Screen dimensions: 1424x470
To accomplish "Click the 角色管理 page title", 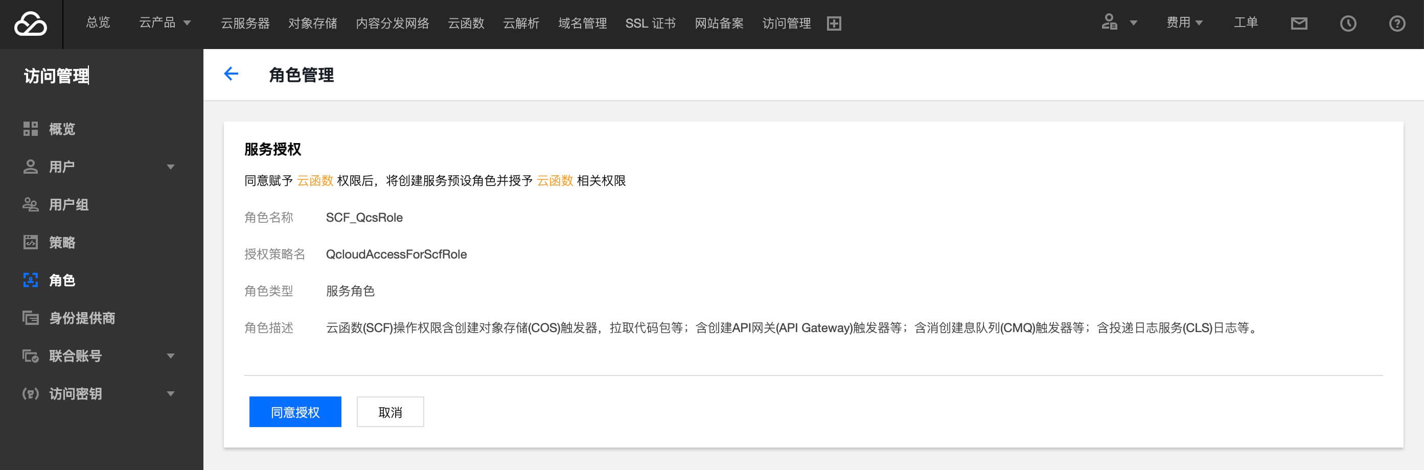I will point(301,75).
